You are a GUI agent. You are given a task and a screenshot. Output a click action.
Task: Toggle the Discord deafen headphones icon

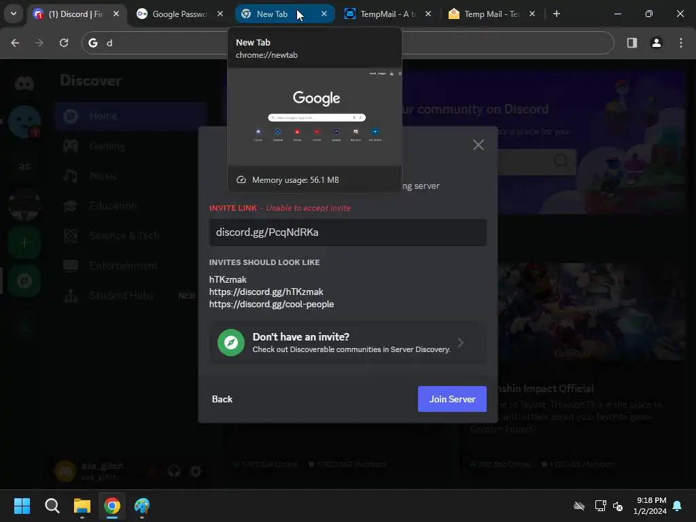point(174,471)
